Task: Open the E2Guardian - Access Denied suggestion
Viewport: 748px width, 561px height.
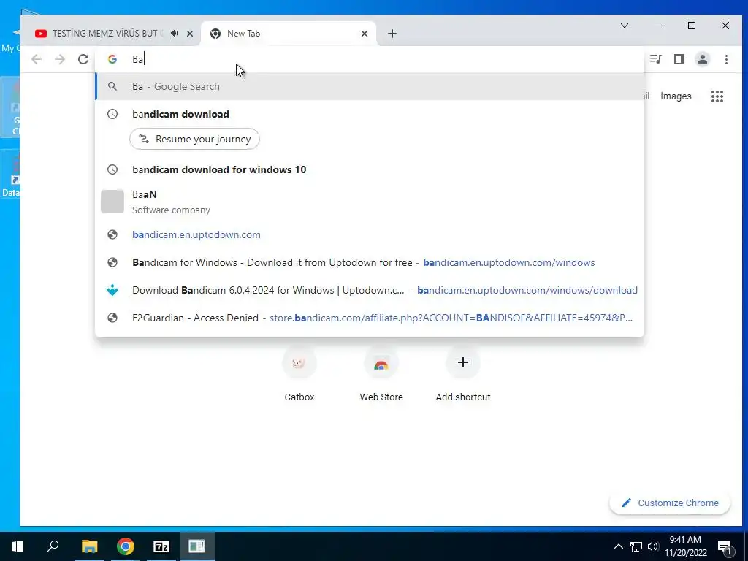Action: pyautogui.click(x=370, y=318)
